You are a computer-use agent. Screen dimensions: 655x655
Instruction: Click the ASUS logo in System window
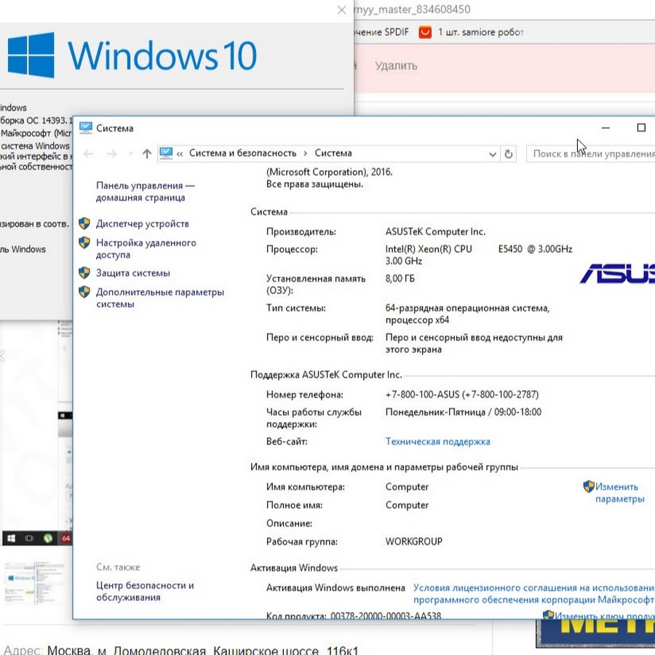tap(617, 274)
